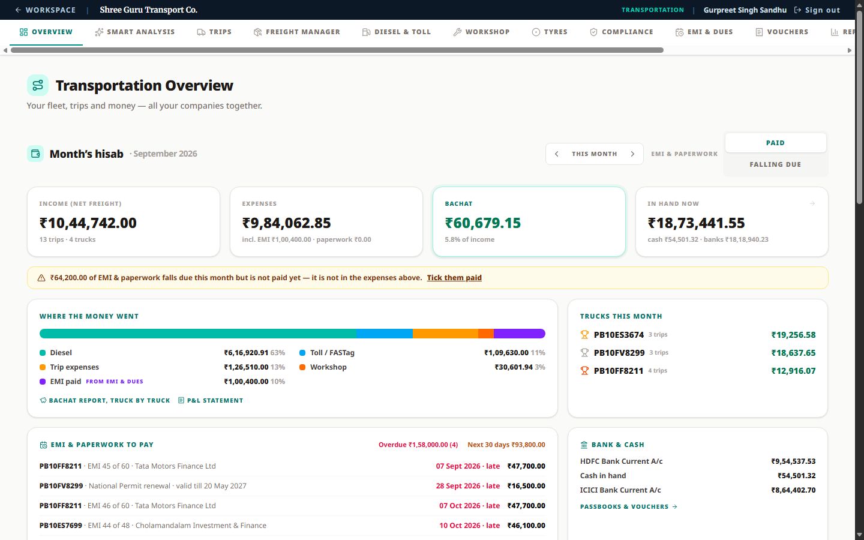Click the Trips tab truck icon

(x=201, y=32)
